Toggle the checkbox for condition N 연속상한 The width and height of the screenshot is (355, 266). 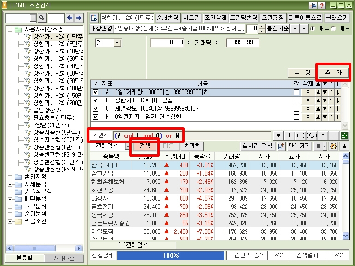pos(96,117)
